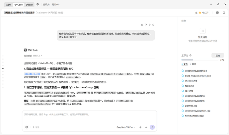This screenshot has height=135, width=229.
Task: Jump to the highlighted dark message navigation dot
Action: point(3,68)
